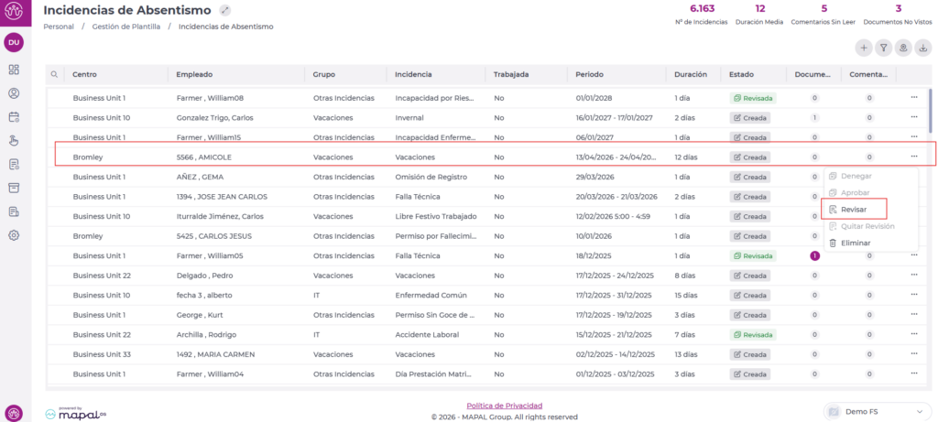Screen dimensions: 938x422
Task: Click the download icon in toolbar
Action: click(923, 48)
